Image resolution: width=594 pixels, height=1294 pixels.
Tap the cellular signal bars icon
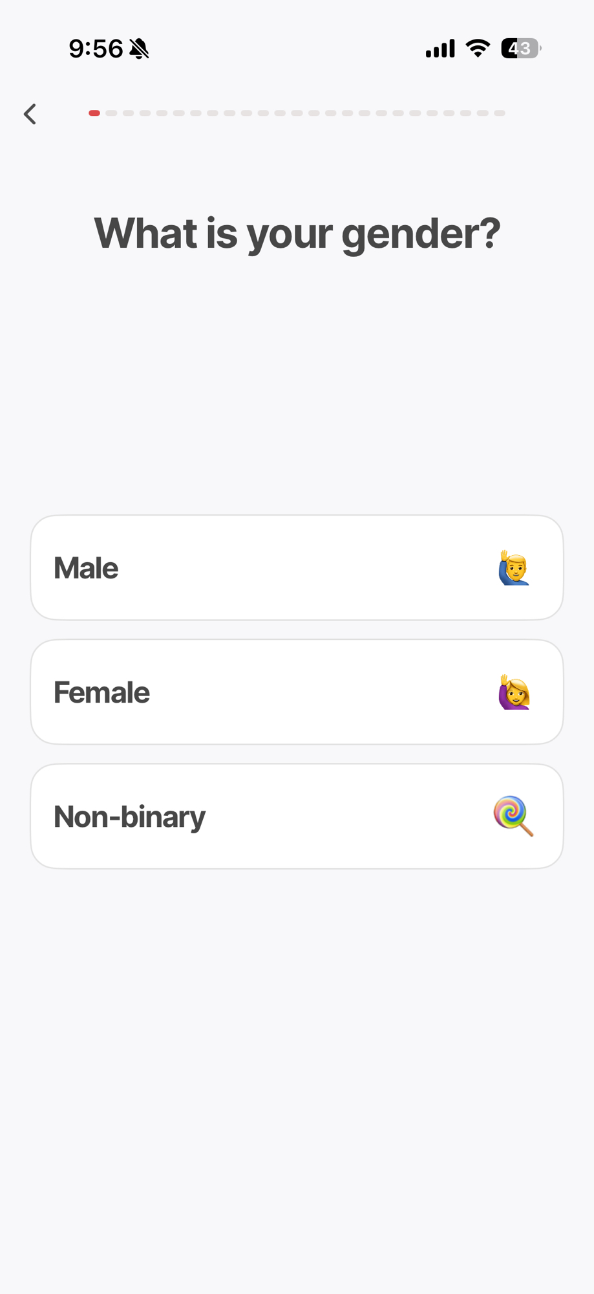coord(440,49)
